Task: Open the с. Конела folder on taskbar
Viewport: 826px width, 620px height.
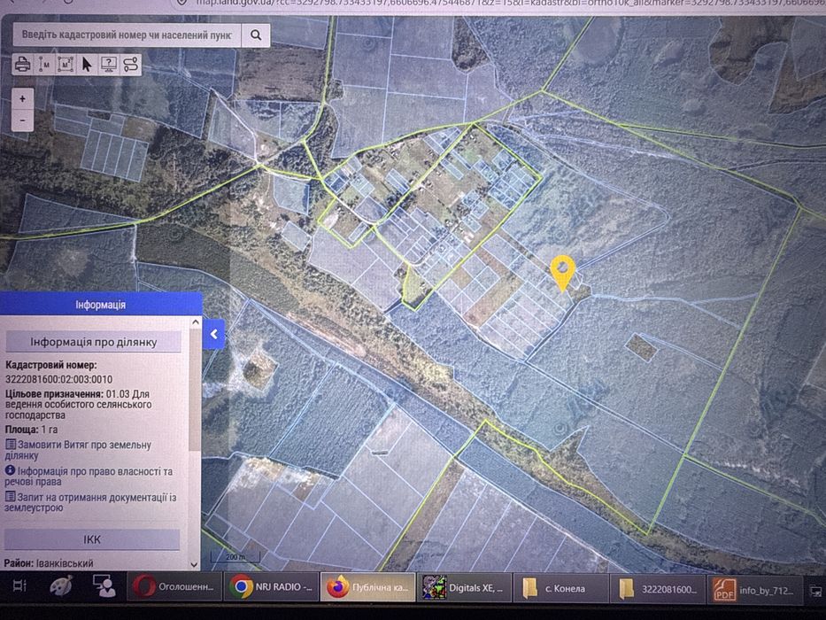Action: (x=560, y=588)
